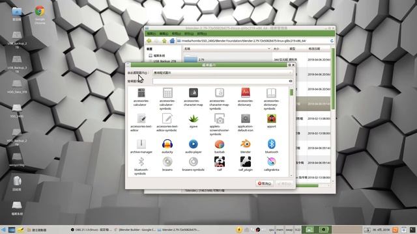417x234 pixels.
Task: Pick the blue bluetooth icon
Action: pos(271,144)
